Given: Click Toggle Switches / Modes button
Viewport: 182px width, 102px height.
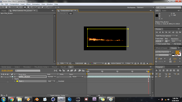Looking at the screenshot, I should (x=57, y=95).
